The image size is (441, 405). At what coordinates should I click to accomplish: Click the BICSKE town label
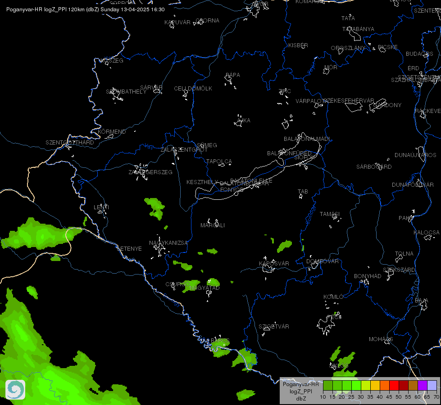click(387, 47)
